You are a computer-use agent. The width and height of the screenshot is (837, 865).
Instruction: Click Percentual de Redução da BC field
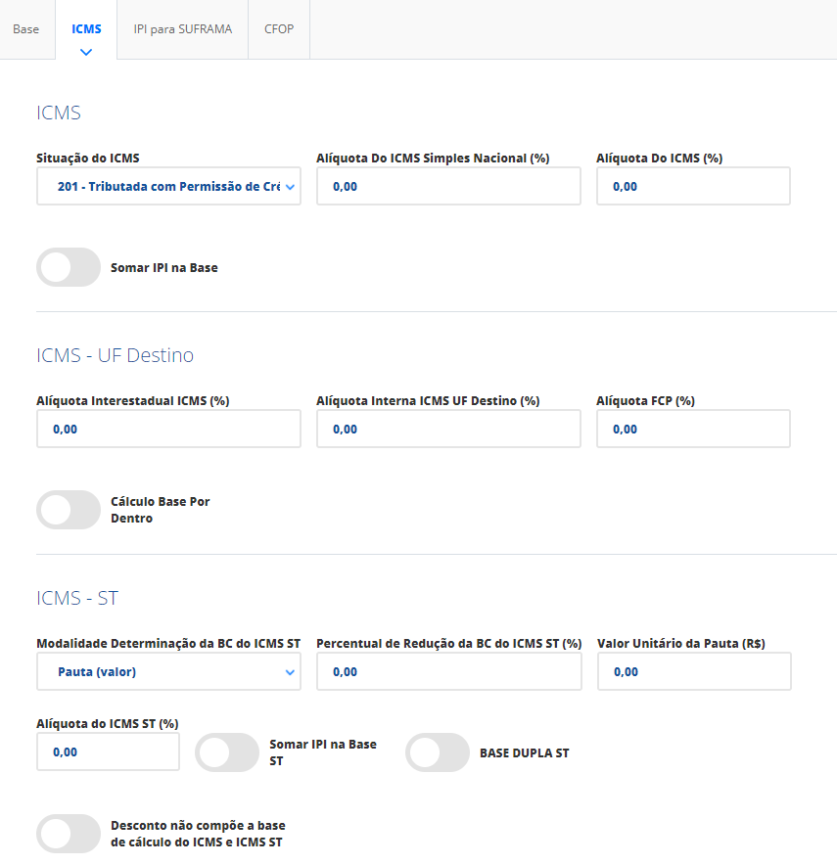[448, 672]
